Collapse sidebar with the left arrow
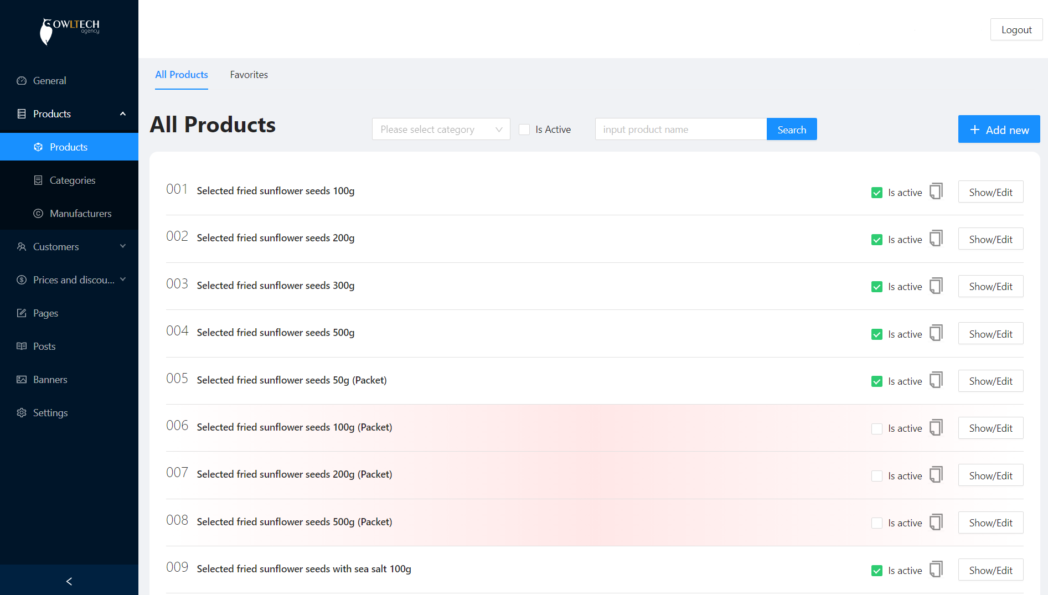This screenshot has width=1048, height=595. click(69, 581)
